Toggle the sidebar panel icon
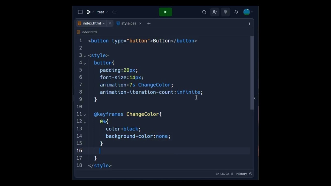The image size is (331, 186). [x=80, y=12]
